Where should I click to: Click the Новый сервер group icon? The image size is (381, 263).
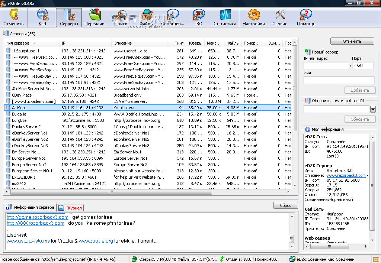click(x=308, y=52)
